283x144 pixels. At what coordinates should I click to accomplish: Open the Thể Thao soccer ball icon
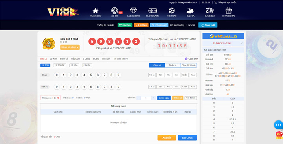pyautogui.click(x=171, y=11)
